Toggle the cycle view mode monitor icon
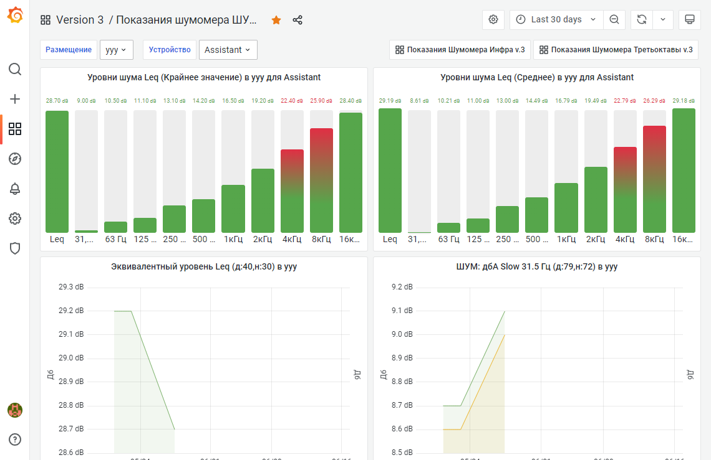The image size is (711, 460). [x=690, y=20]
